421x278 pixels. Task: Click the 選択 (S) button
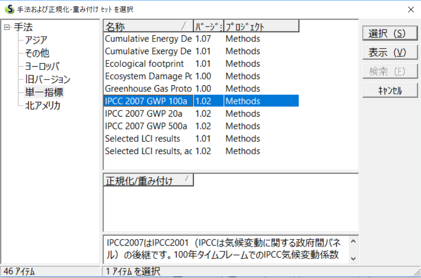(390, 33)
